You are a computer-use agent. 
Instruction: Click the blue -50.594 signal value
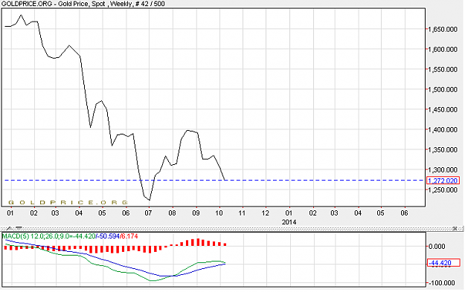point(108,236)
